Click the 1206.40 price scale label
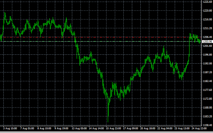The width and height of the screenshot is (213, 133). 208,37
